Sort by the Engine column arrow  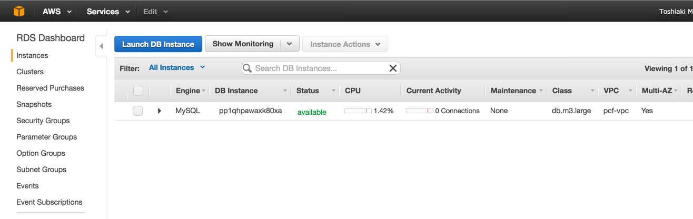click(204, 91)
